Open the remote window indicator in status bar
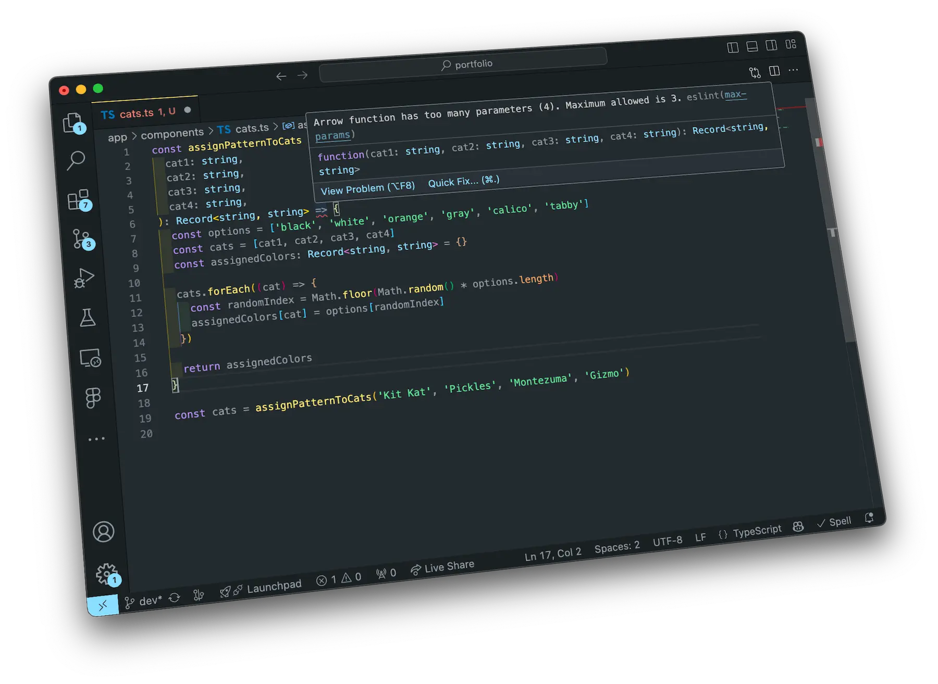This screenshot has width=938, height=684. tap(103, 605)
